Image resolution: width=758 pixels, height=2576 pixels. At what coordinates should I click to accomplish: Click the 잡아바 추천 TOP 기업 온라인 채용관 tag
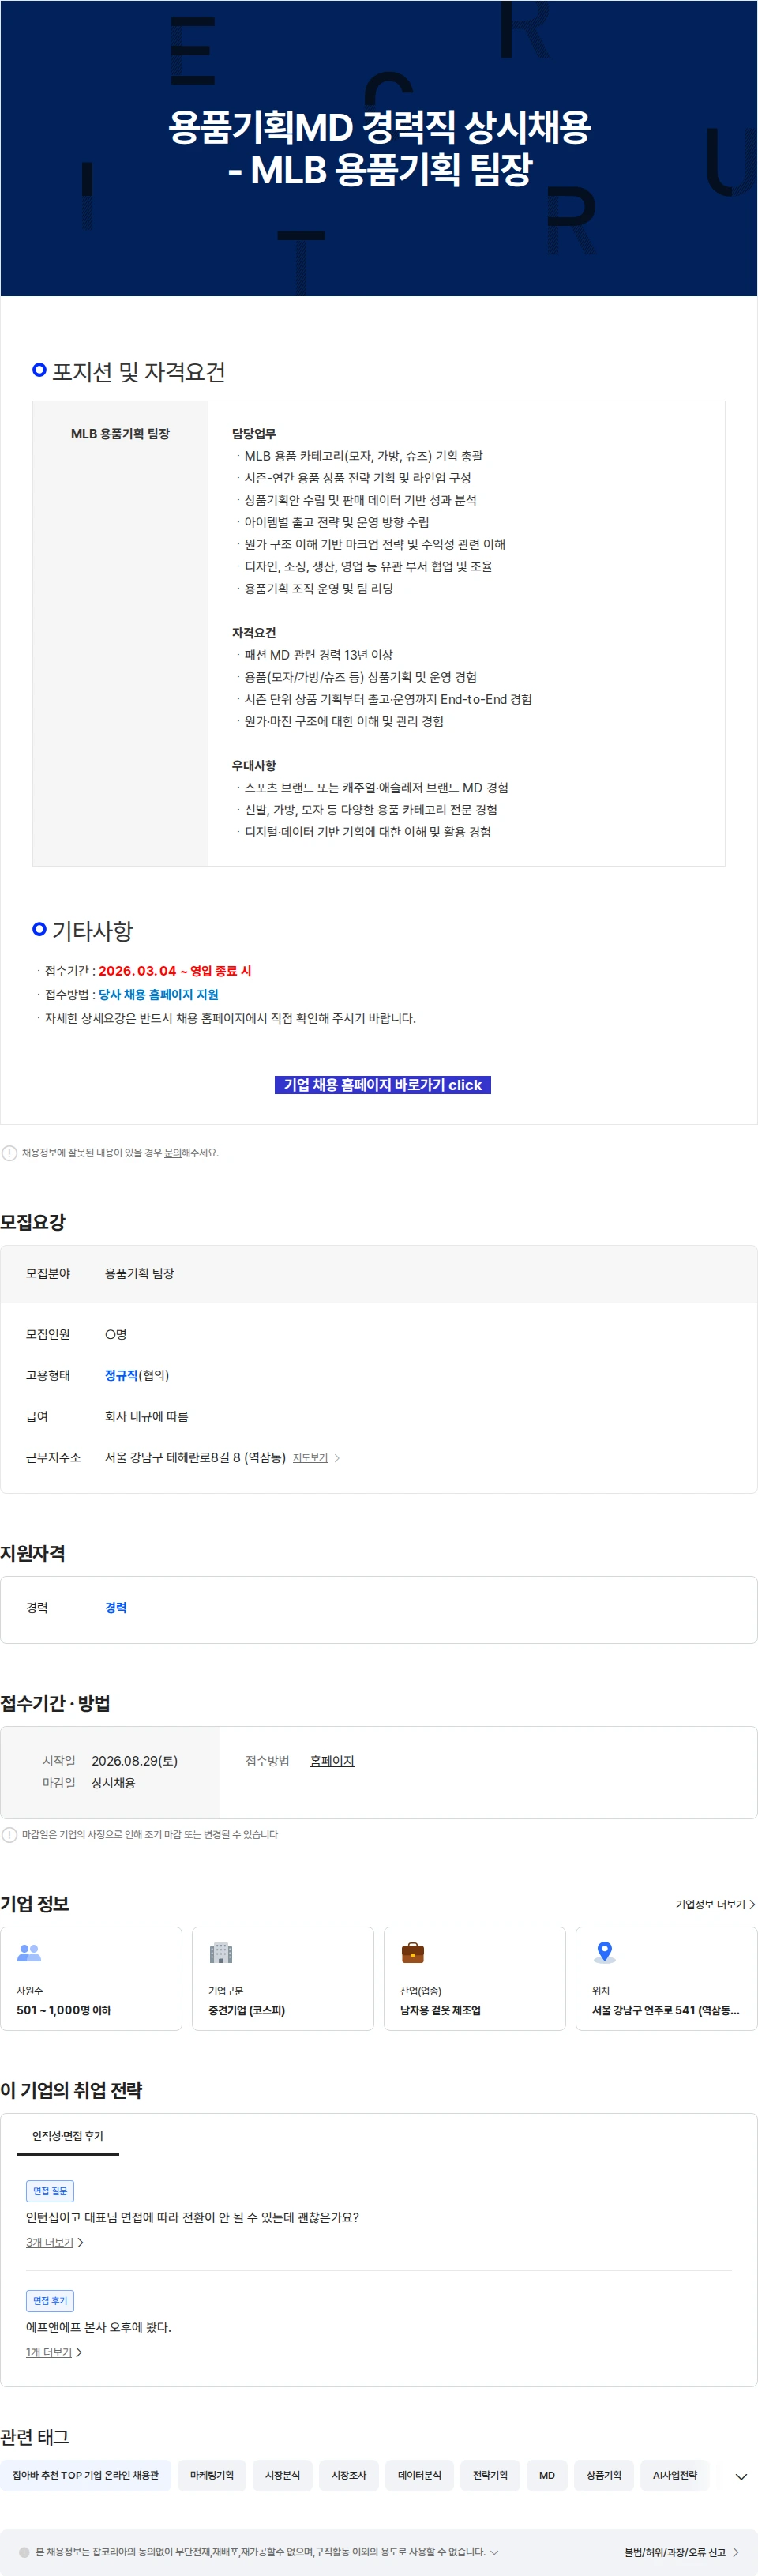[x=85, y=2475]
